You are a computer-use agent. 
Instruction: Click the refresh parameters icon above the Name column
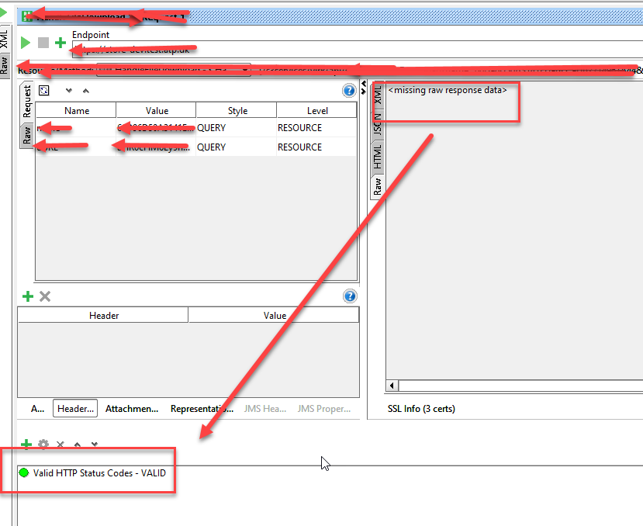pyautogui.click(x=44, y=90)
